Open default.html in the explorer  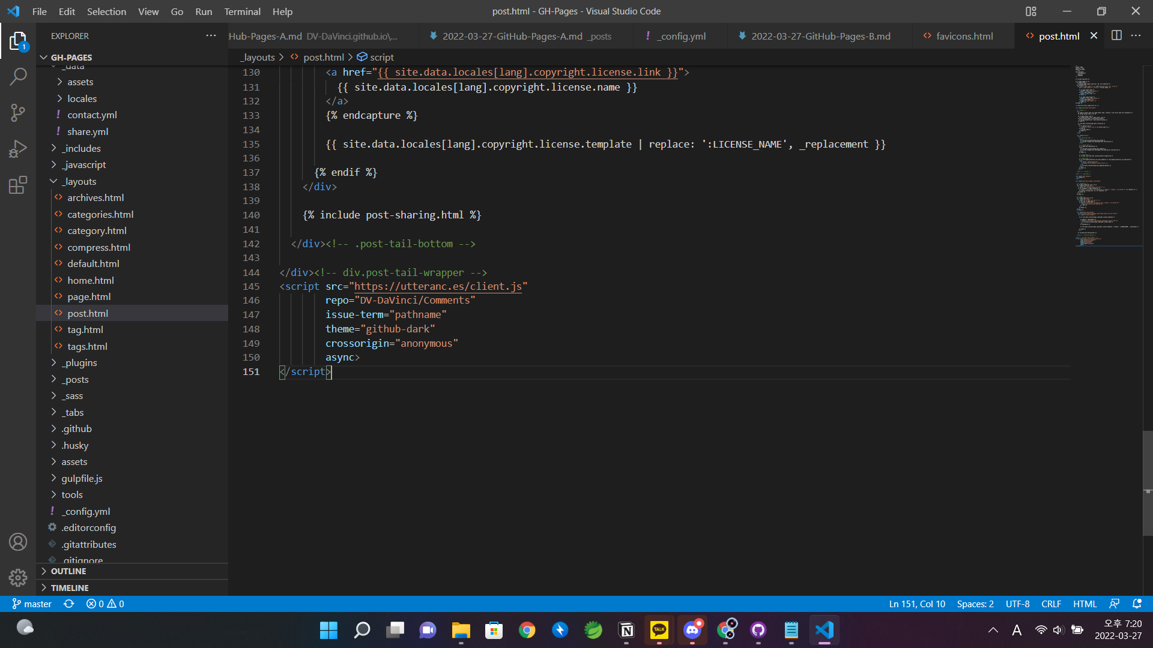click(x=93, y=263)
